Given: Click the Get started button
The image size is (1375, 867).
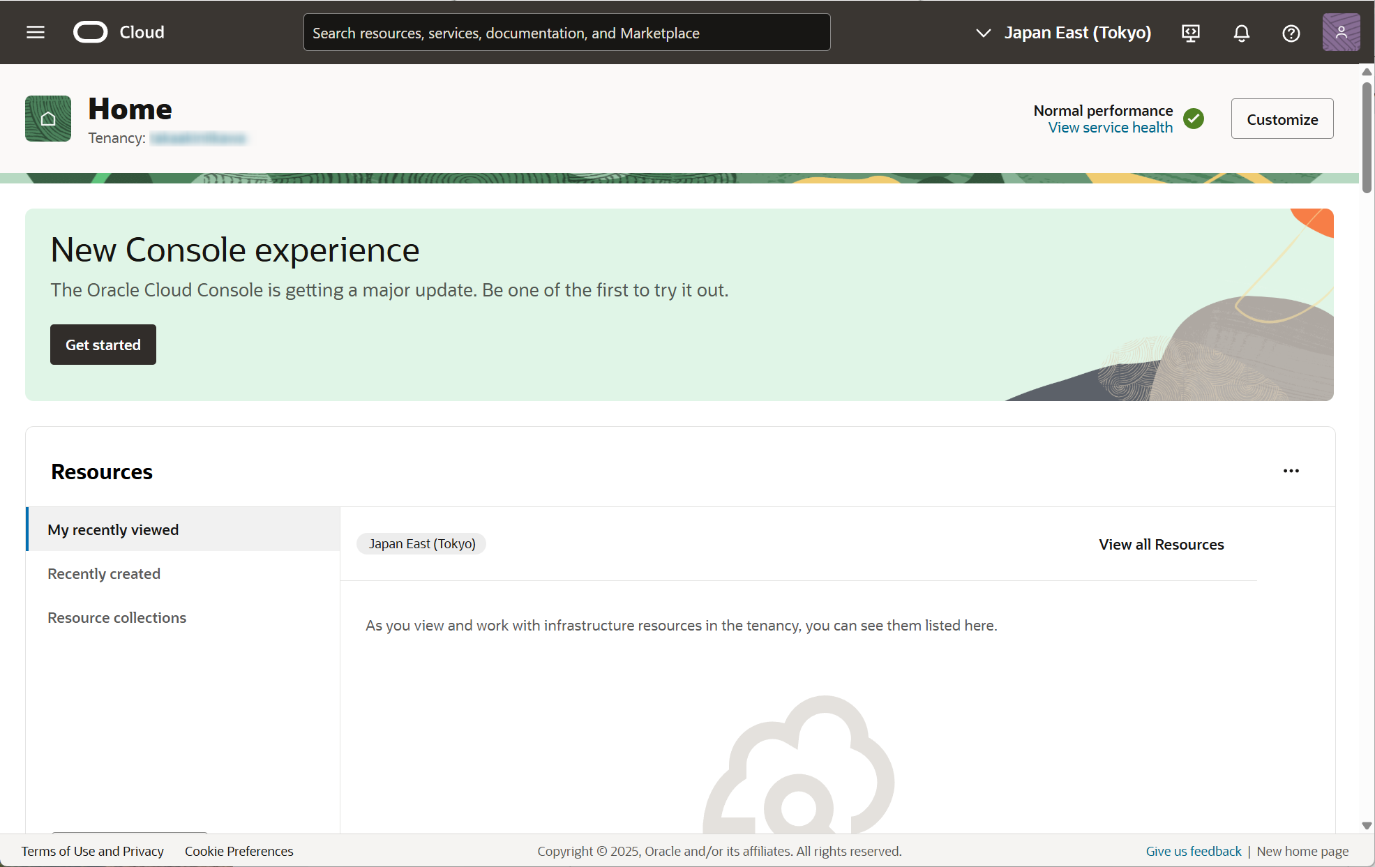Looking at the screenshot, I should click(103, 345).
